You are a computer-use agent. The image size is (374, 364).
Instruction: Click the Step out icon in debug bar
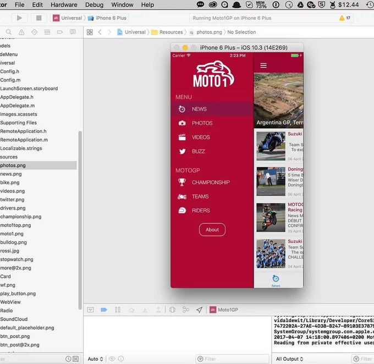click(158, 310)
